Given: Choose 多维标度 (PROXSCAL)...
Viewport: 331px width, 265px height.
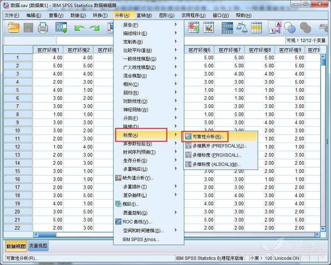Looking at the screenshot, I should (220, 155).
